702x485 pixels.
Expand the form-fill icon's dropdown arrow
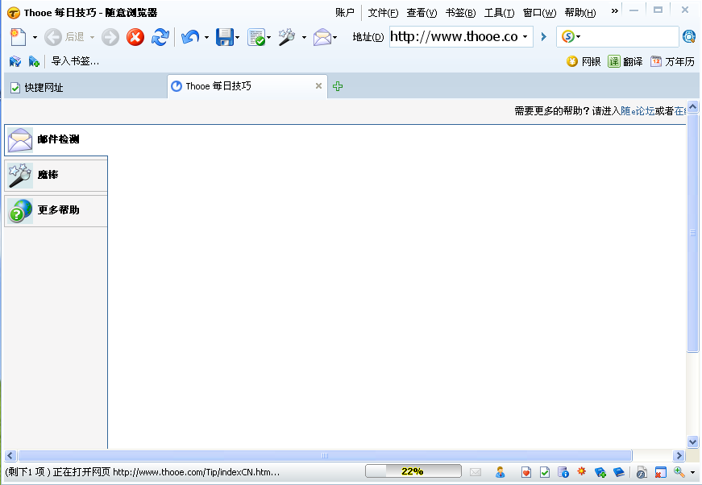click(x=268, y=38)
